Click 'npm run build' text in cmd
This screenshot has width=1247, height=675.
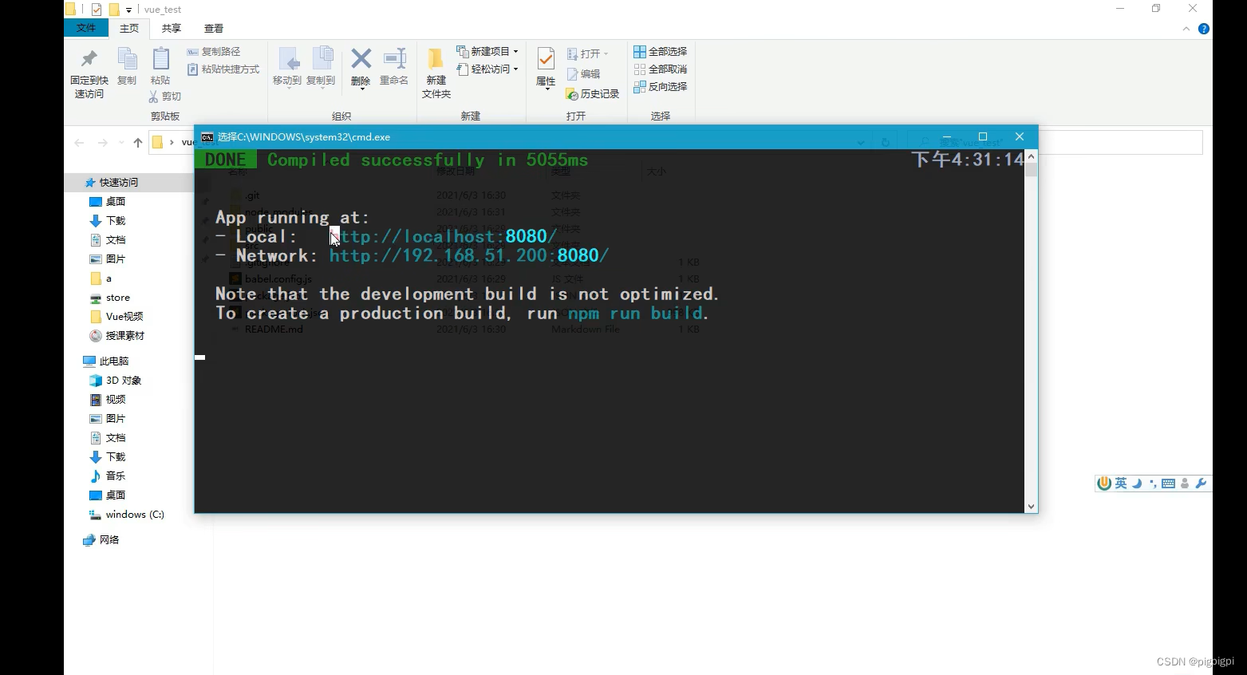[x=635, y=314]
